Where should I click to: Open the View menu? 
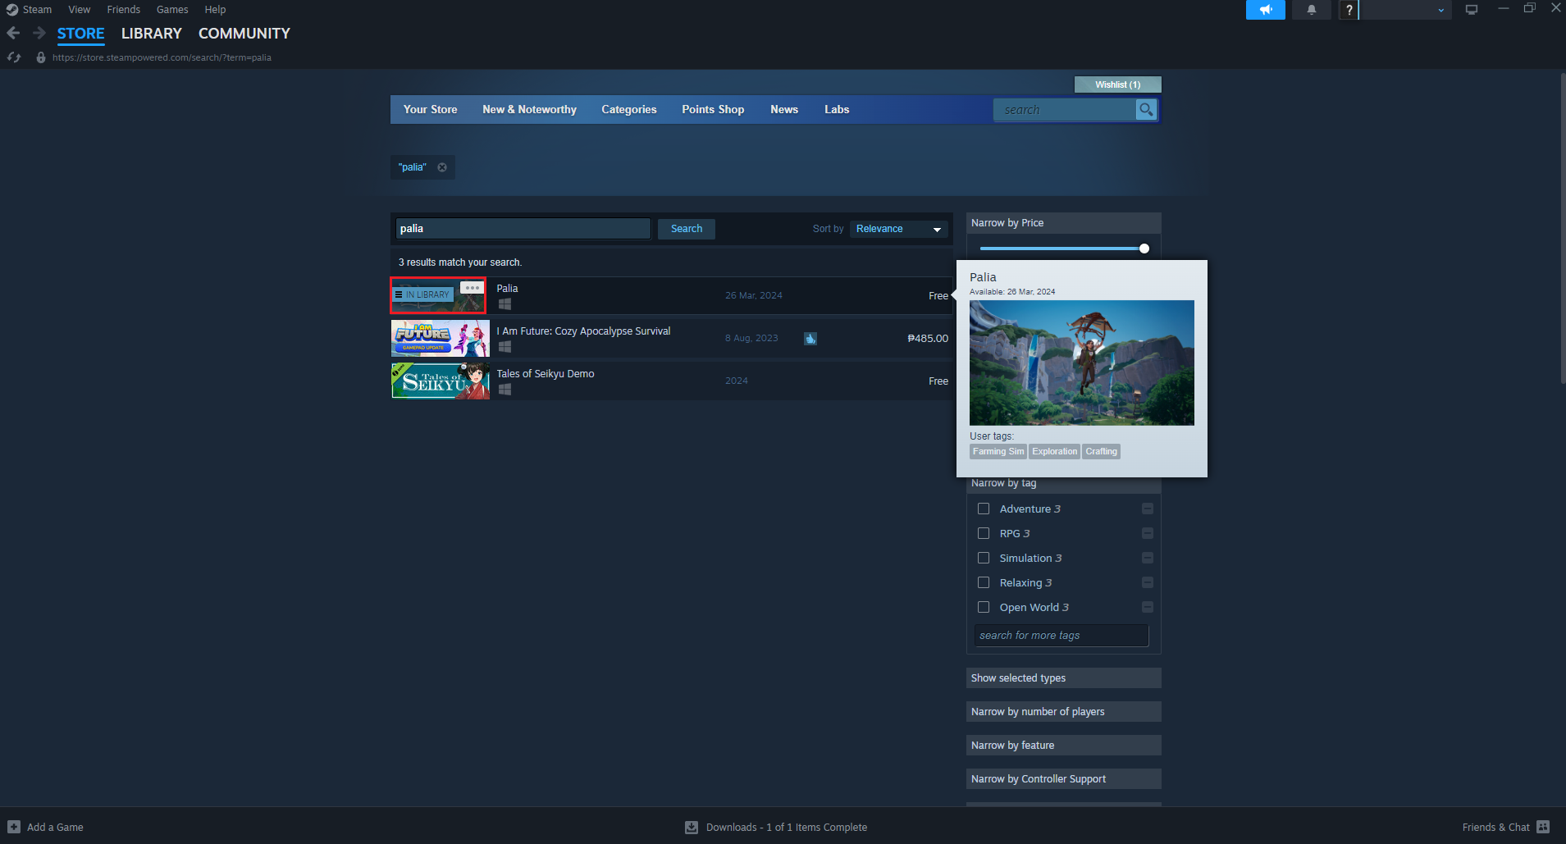click(x=80, y=10)
